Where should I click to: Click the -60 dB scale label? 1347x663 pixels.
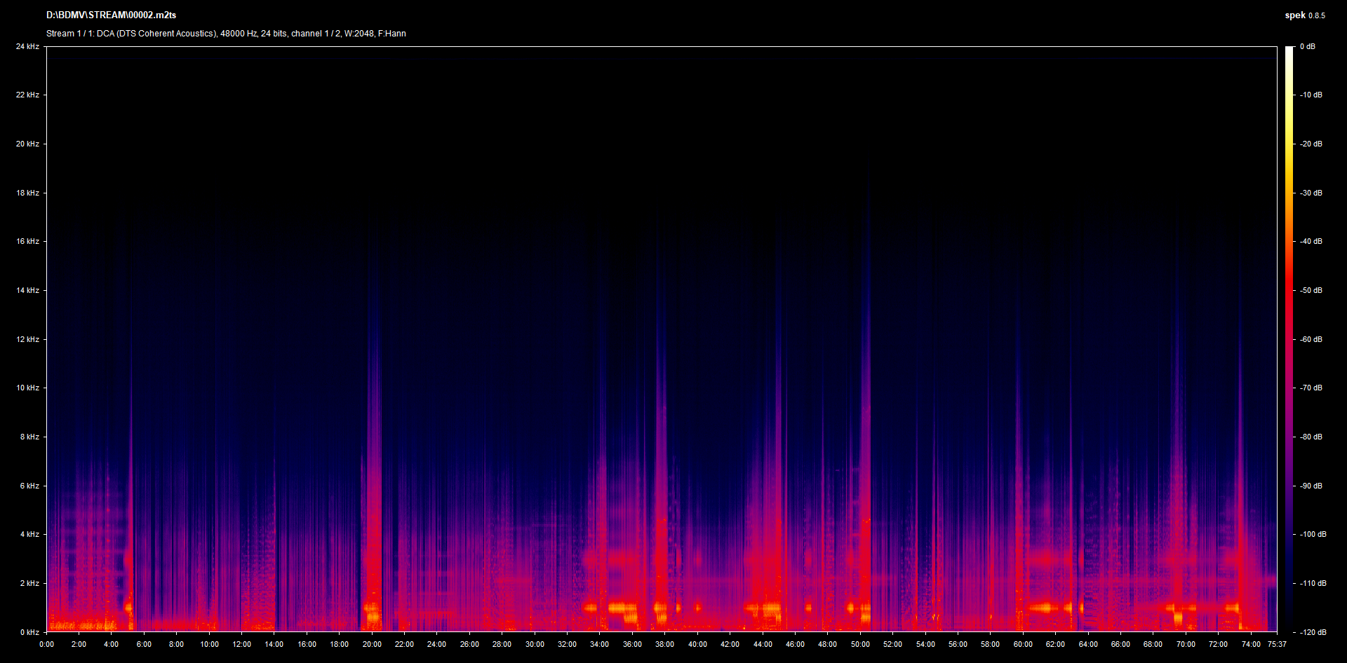click(x=1311, y=339)
